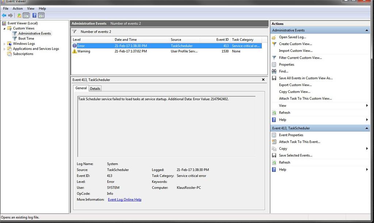Click the Back arrow in the toolbar
The image size is (374, 223).
click(4, 15)
